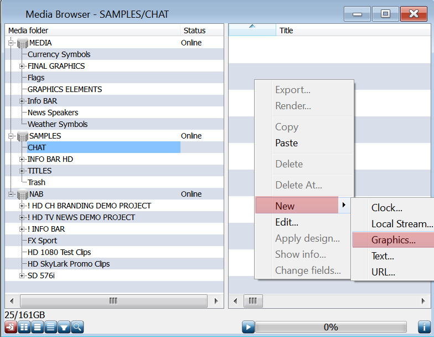This screenshot has height=337, width=434.
Task: Click Apply design... menu entry
Action: pyautogui.click(x=303, y=238)
